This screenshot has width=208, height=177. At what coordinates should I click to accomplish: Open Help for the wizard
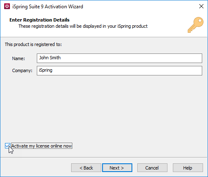point(188,168)
